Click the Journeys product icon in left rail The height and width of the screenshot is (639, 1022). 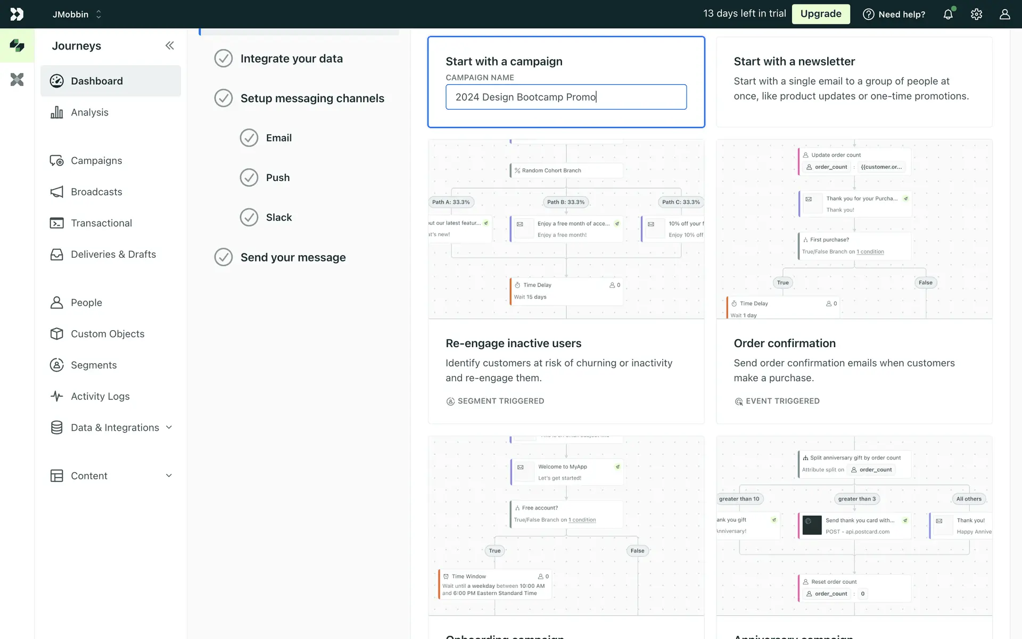[17, 45]
